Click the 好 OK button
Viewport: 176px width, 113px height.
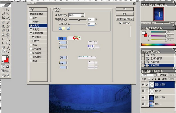coord(125,9)
